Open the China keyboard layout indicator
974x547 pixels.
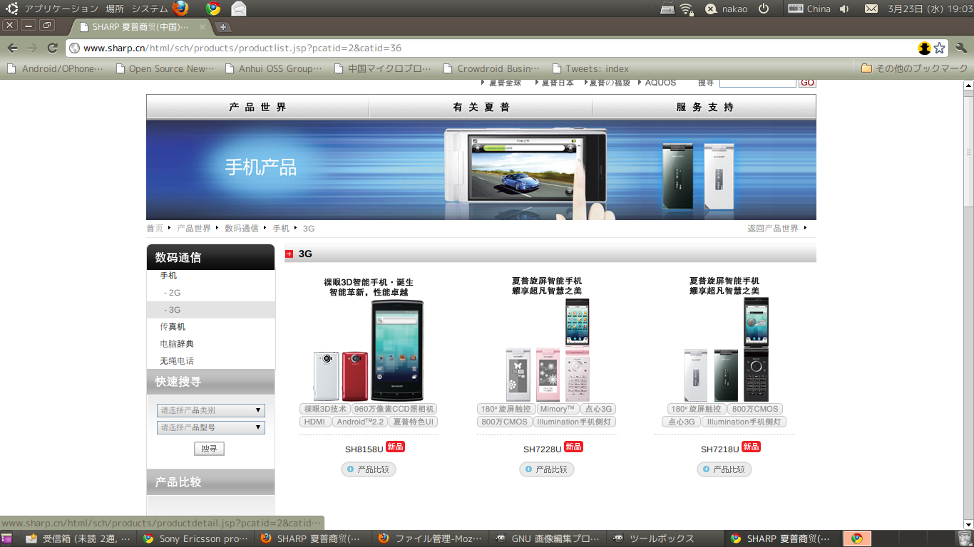(809, 9)
